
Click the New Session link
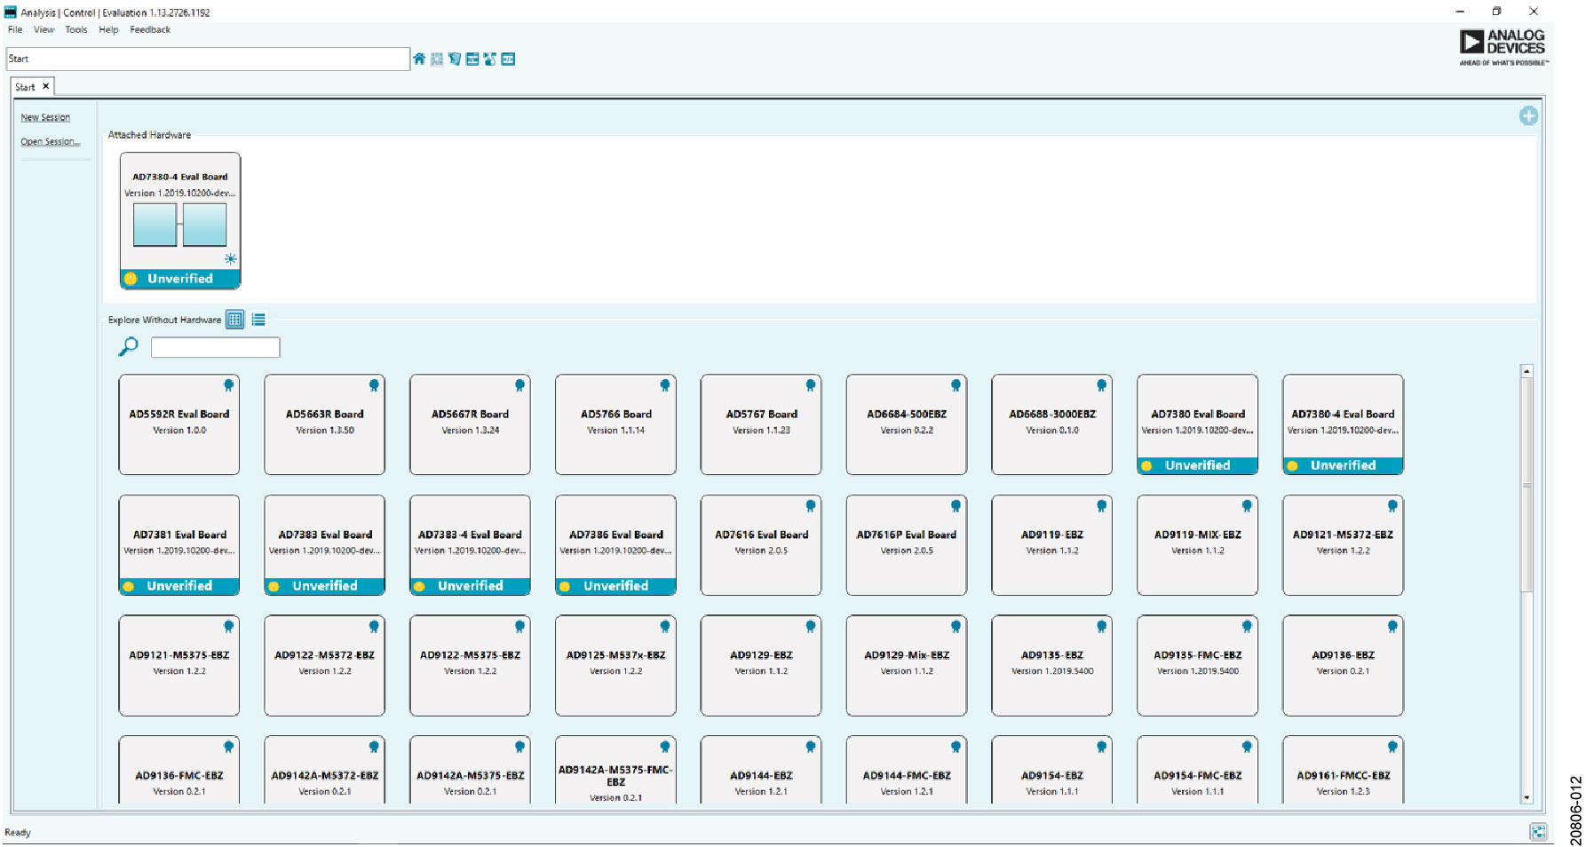tap(45, 117)
